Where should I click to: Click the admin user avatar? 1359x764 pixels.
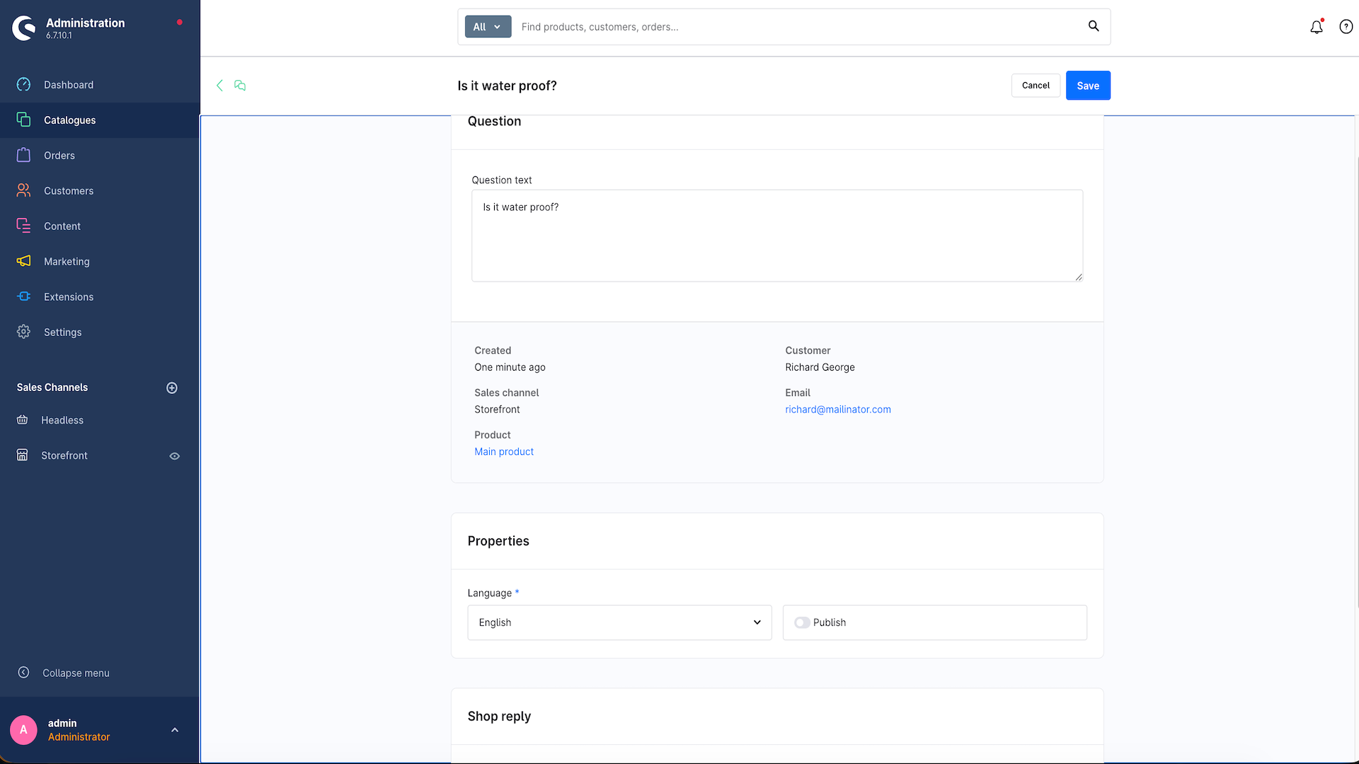point(23,729)
